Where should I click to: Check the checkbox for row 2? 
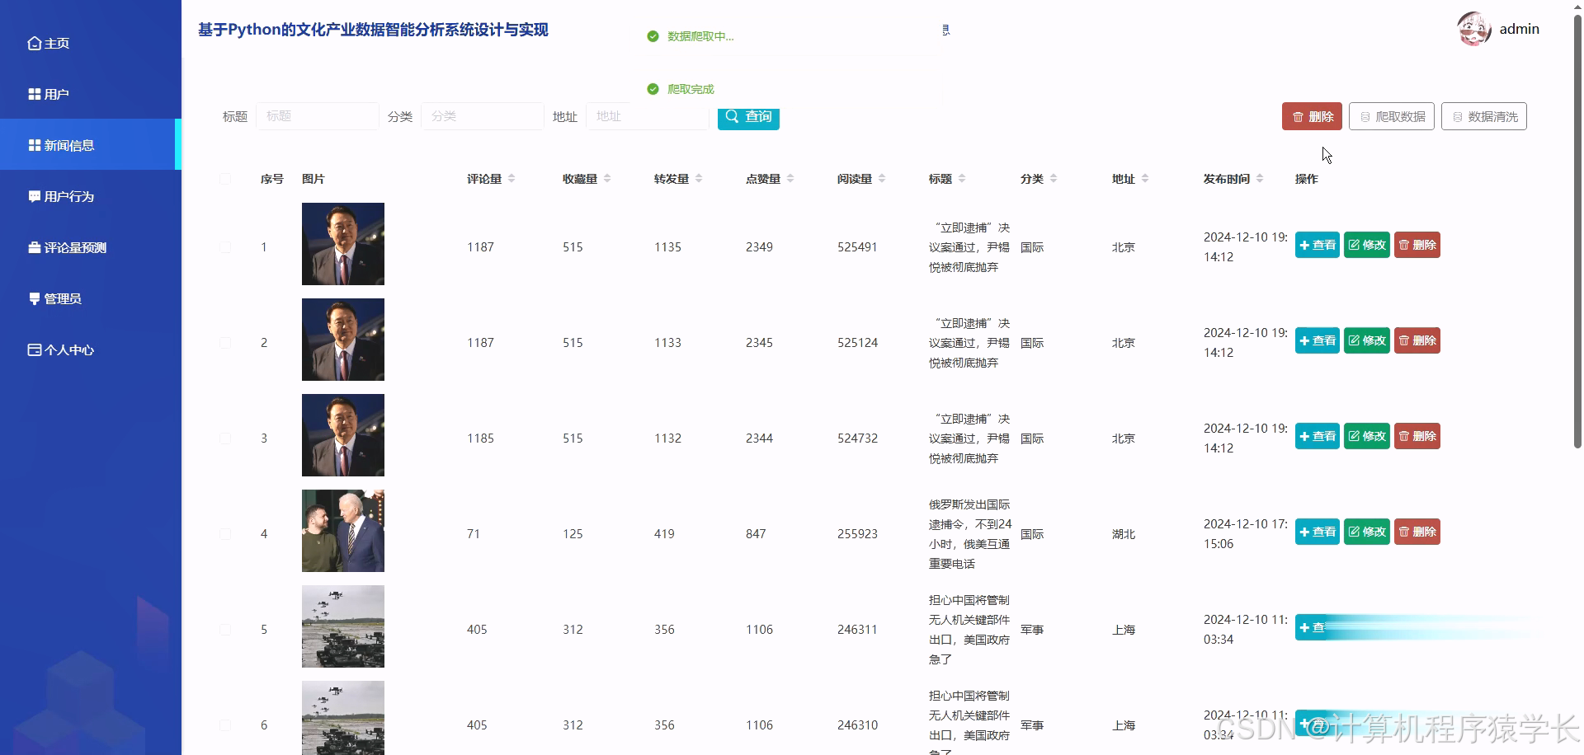coord(225,342)
